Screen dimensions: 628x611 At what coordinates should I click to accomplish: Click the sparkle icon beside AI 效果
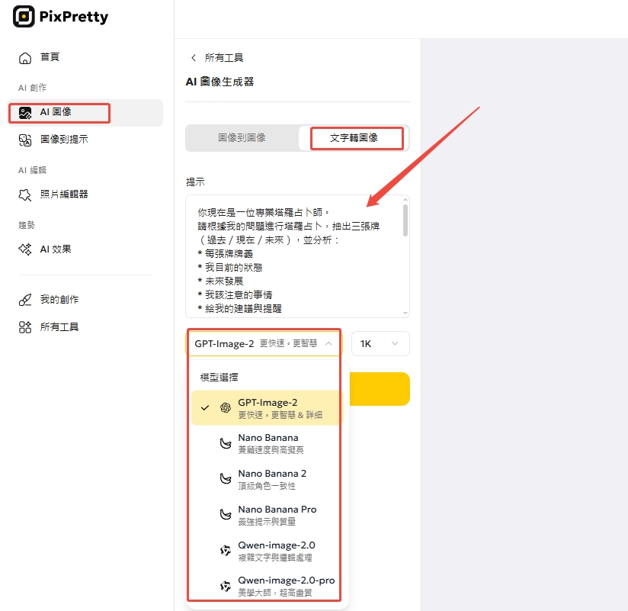coord(25,249)
